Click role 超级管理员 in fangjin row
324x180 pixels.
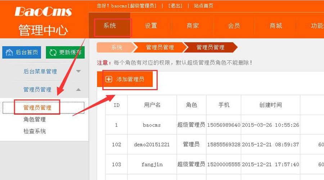tap(191, 164)
